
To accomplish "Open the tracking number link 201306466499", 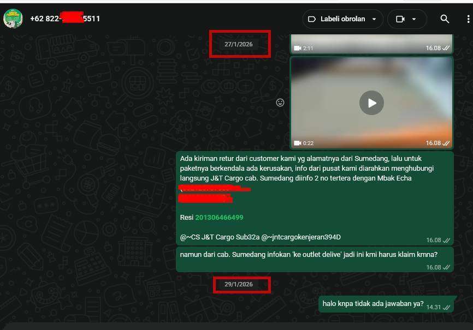I will 219,217.
